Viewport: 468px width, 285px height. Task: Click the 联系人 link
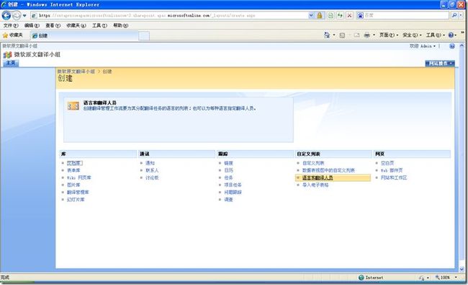(x=152, y=170)
